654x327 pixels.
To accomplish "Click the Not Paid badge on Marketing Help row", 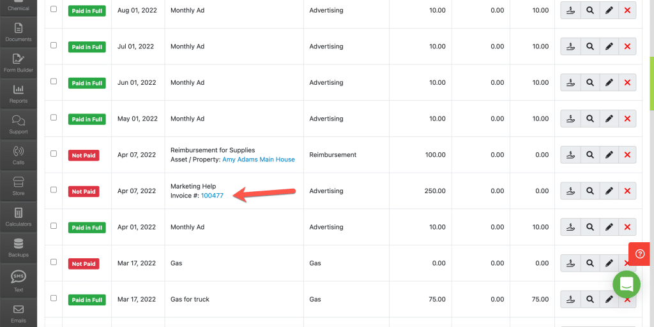I will click(x=84, y=191).
